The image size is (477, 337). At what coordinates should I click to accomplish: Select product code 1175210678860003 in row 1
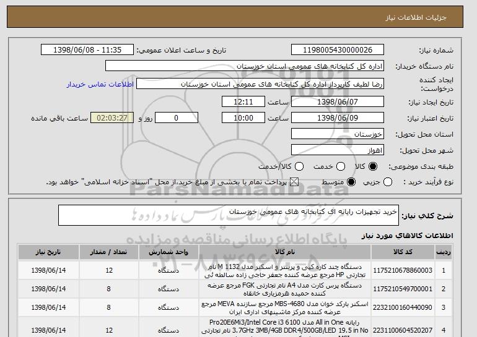click(403, 270)
